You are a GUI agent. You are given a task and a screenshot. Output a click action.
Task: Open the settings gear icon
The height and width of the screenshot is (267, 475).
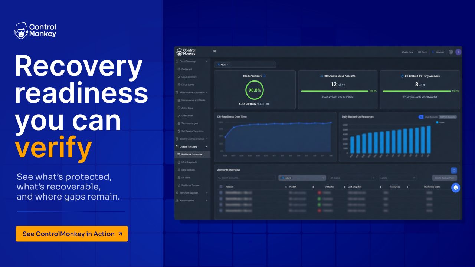[451, 52]
